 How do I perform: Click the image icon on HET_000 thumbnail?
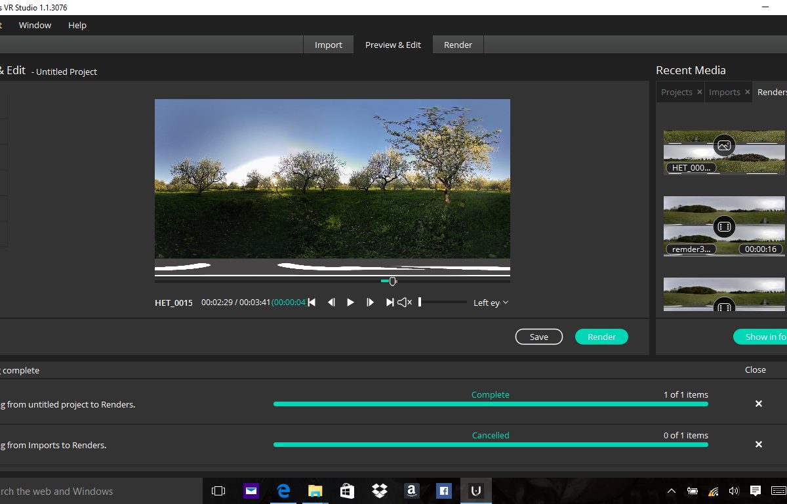tap(724, 146)
